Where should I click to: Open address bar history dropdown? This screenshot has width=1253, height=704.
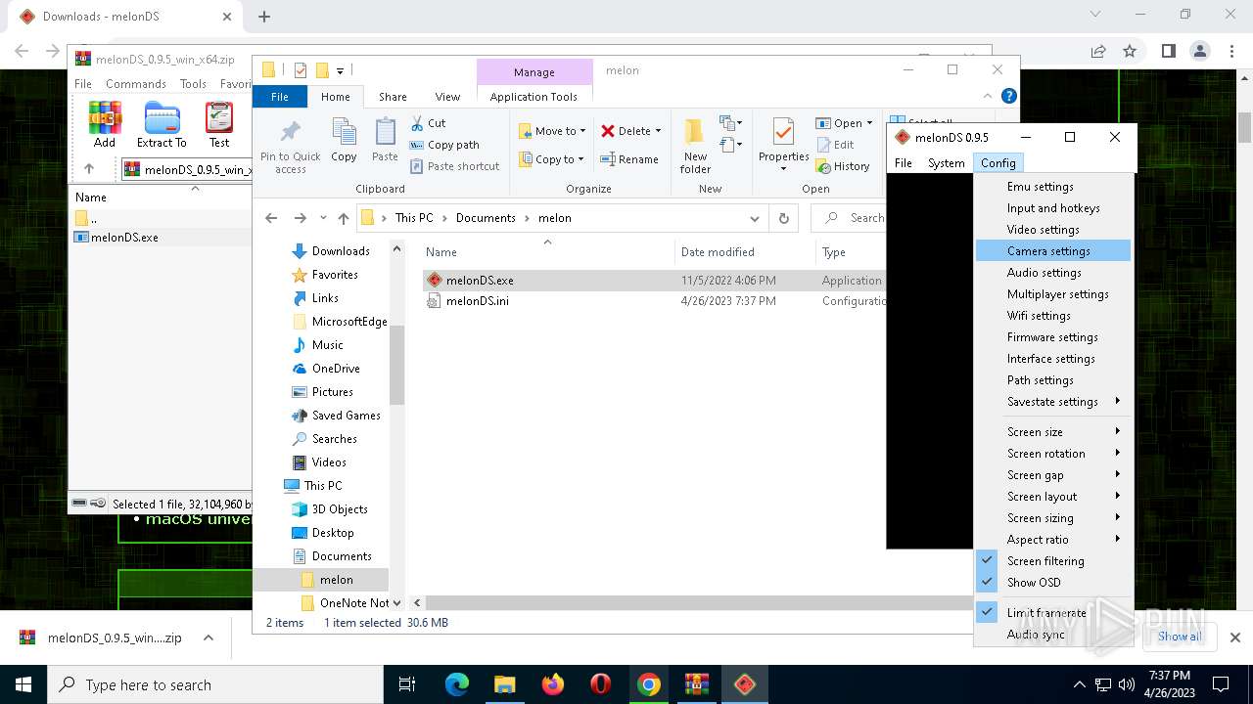tap(754, 218)
